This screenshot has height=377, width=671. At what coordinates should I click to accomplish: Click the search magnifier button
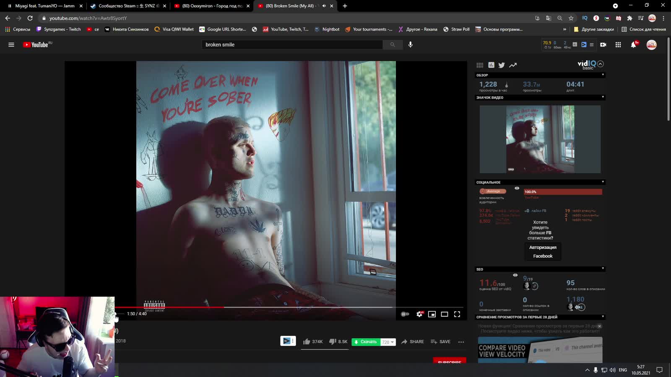pos(393,44)
